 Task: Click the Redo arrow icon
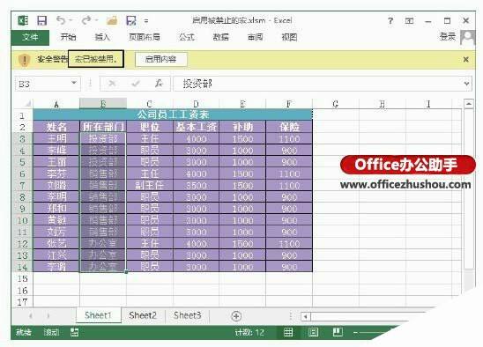tap(86, 20)
